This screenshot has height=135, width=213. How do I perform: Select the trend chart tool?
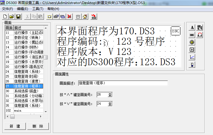pos(192,57)
